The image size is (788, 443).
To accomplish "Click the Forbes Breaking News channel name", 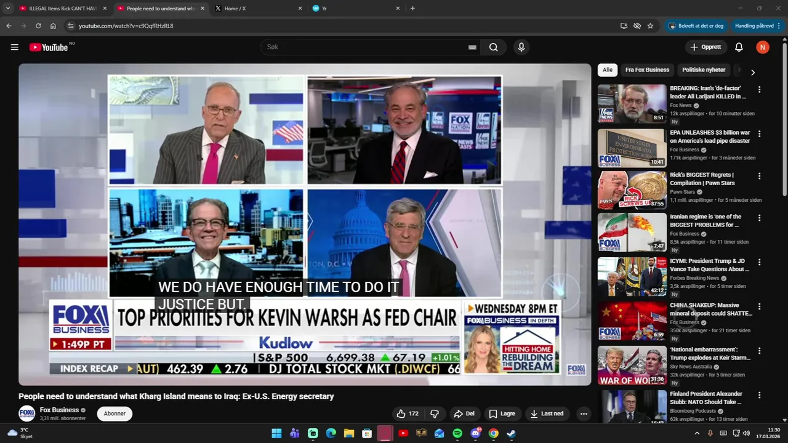I will (x=694, y=278).
